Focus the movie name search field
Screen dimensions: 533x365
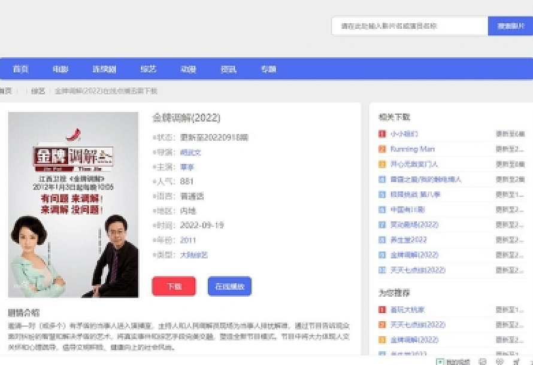pyautogui.click(x=410, y=26)
